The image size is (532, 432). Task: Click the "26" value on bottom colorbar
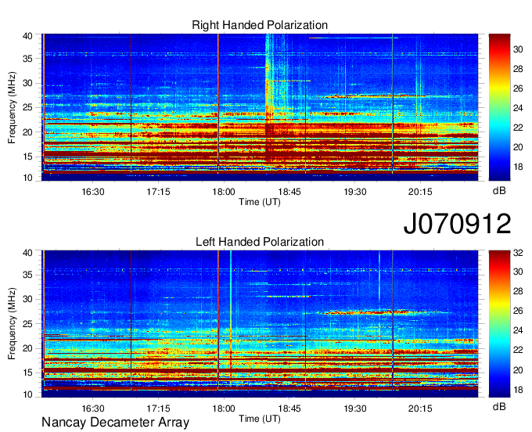[x=518, y=311]
